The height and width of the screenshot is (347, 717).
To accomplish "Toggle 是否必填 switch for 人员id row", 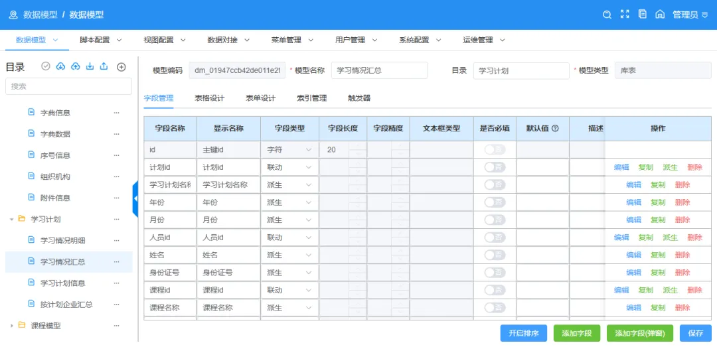I will [495, 238].
